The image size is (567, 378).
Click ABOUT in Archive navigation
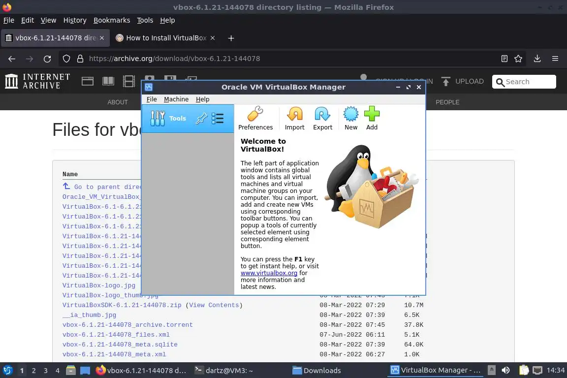tap(118, 102)
